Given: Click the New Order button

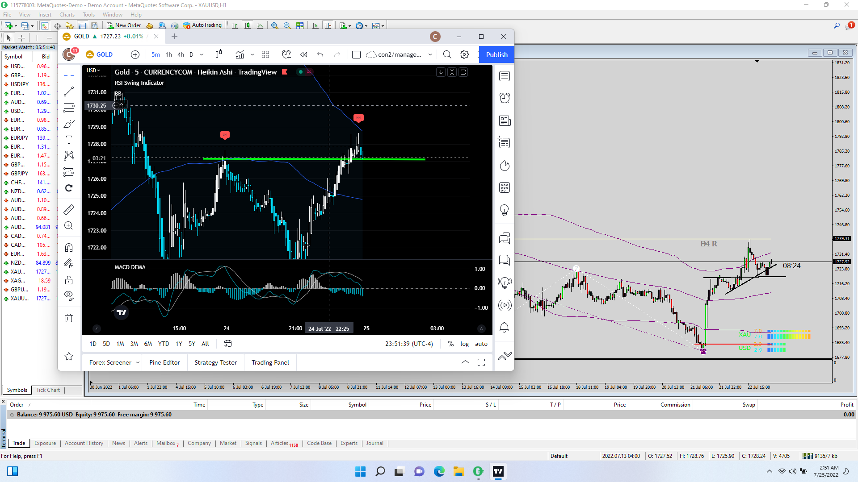Looking at the screenshot, I should point(124,25).
